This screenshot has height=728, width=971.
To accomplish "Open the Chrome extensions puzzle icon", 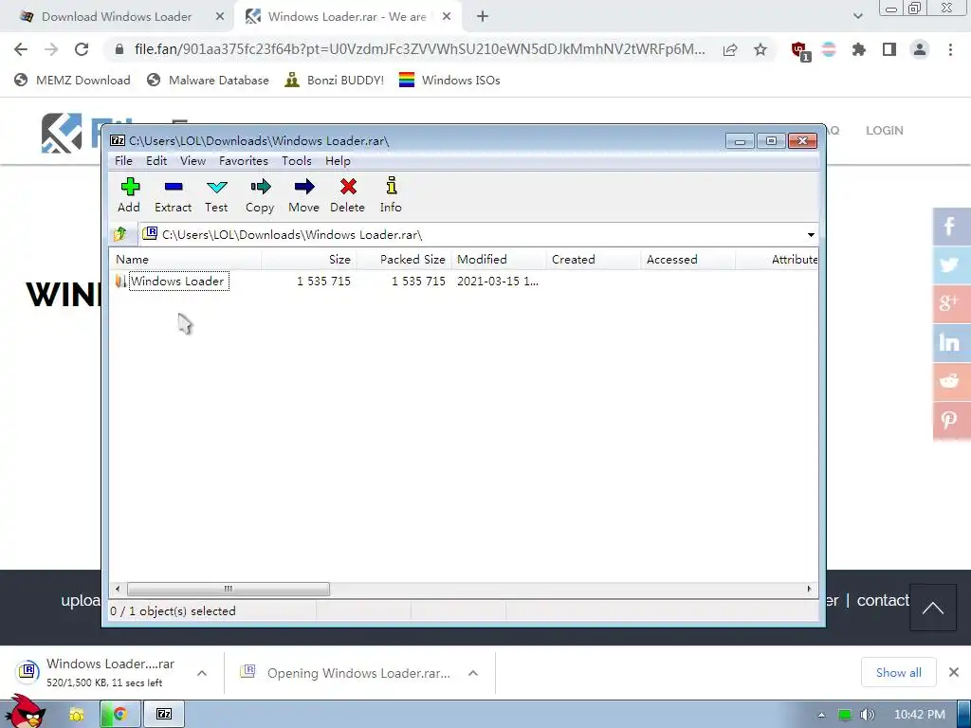I will [x=858, y=49].
